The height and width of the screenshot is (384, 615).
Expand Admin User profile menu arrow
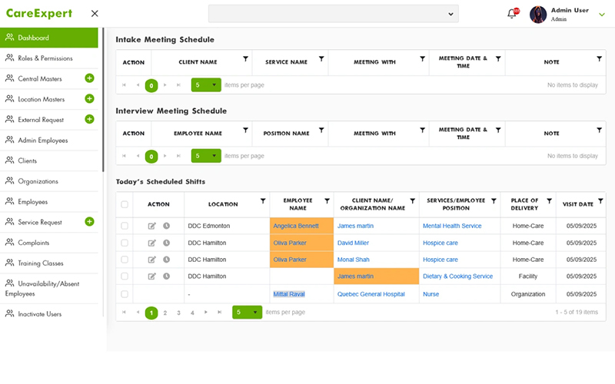pos(601,14)
